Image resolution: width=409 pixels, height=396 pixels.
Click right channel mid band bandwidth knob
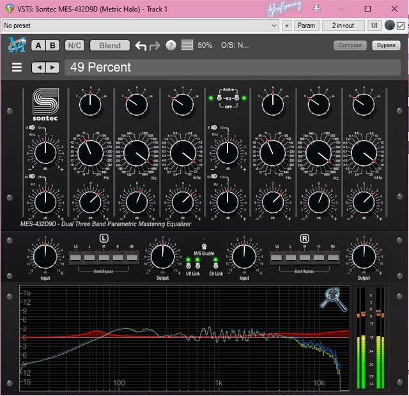[x=319, y=105]
